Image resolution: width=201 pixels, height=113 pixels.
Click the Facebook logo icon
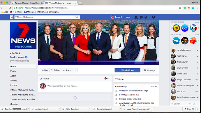click(x=12, y=17)
